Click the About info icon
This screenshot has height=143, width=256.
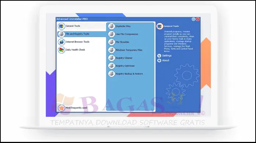[159, 61]
